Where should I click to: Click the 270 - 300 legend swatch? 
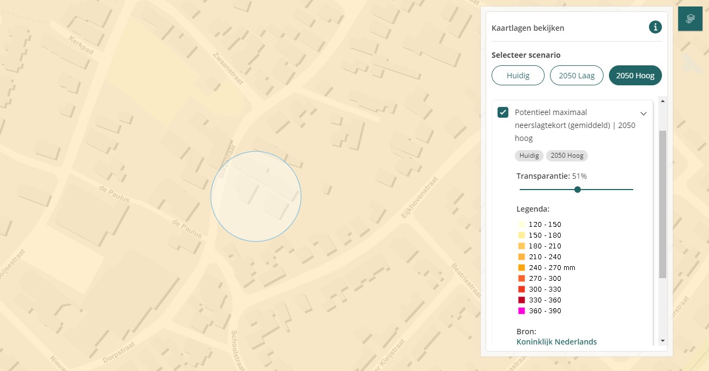click(x=521, y=278)
